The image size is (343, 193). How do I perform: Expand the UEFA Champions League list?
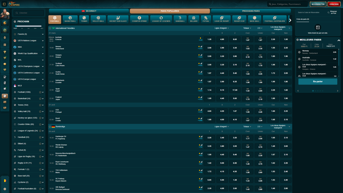pos(43,66)
